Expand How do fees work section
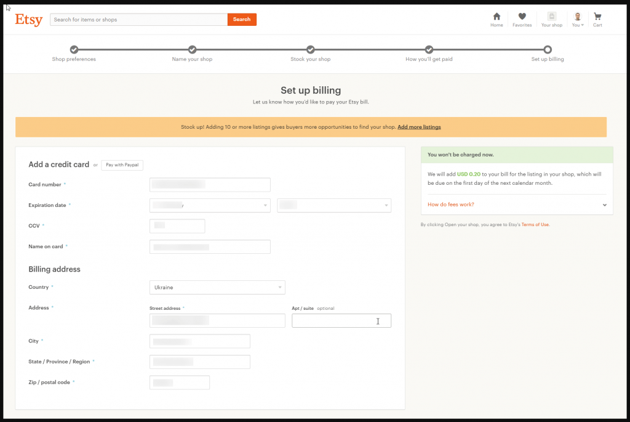 click(517, 205)
